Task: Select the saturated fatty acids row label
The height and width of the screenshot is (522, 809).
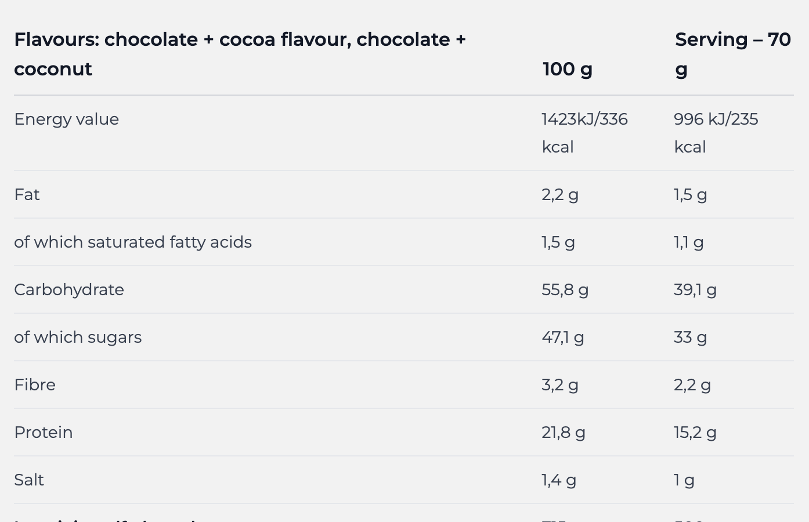Action: [133, 242]
